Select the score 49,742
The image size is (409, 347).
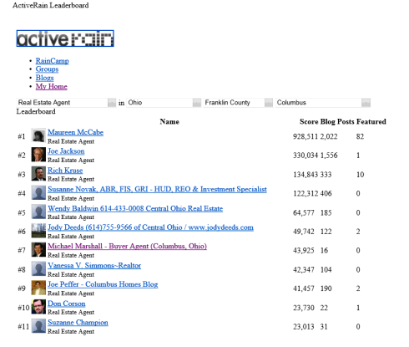click(x=304, y=232)
